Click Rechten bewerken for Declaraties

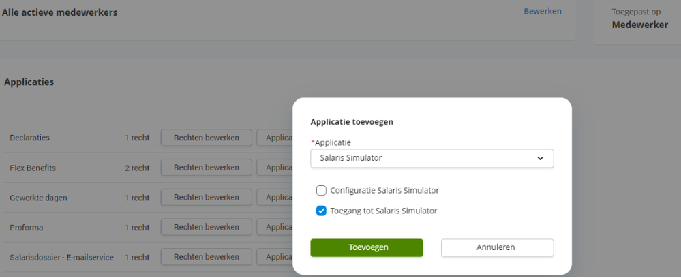coord(206,138)
